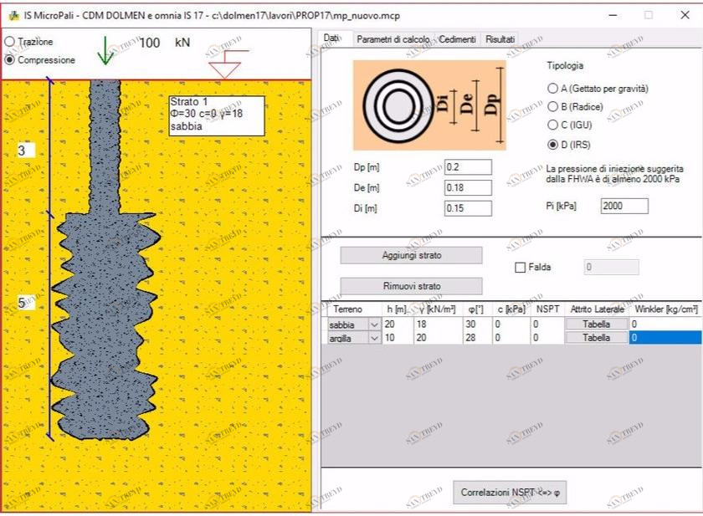The image size is (703, 516).
Task: Select typology A (Gettato per gravità)
Action: pyautogui.click(x=552, y=89)
